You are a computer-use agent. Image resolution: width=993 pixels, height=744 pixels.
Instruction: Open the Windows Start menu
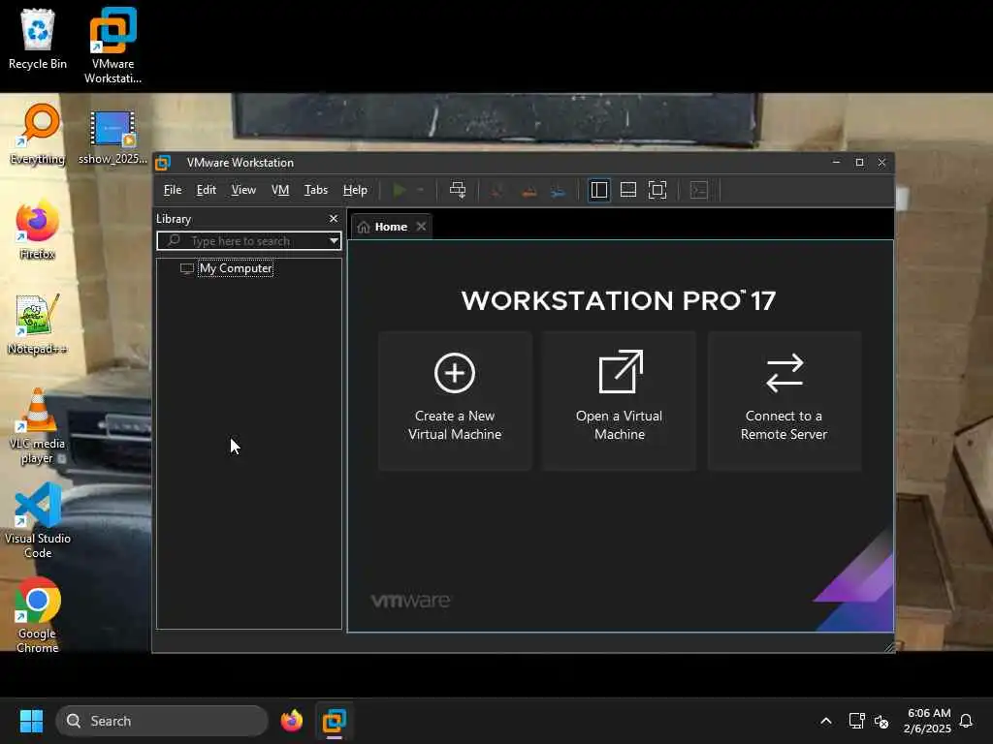(31, 721)
